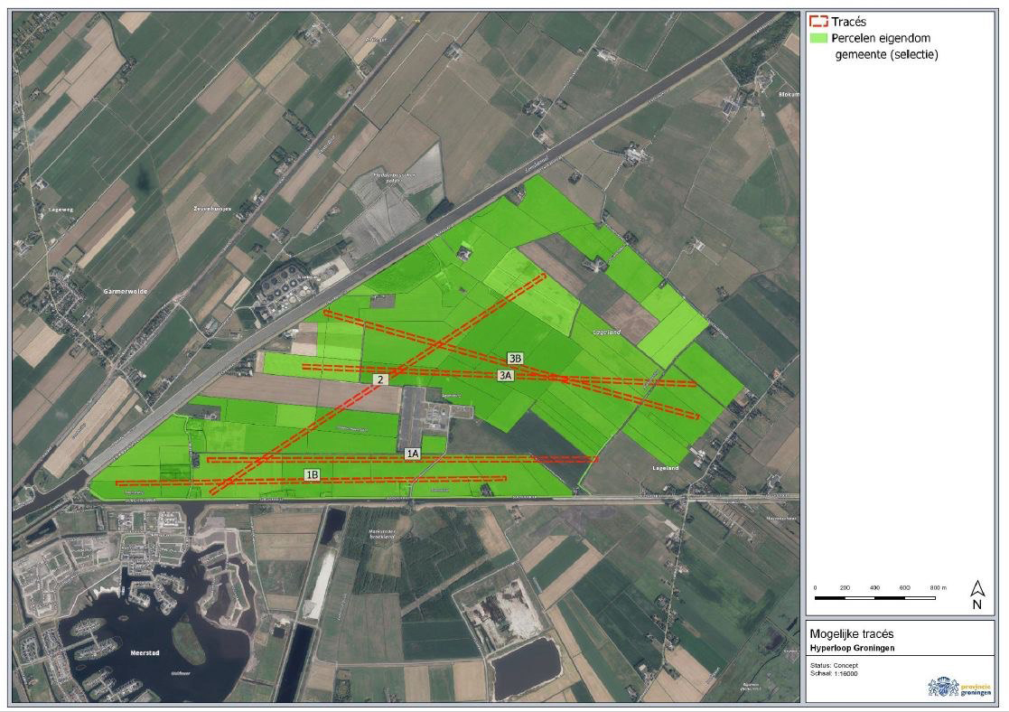Click the 'Garmerwolde' place name
The height and width of the screenshot is (712, 1009).
click(x=126, y=292)
